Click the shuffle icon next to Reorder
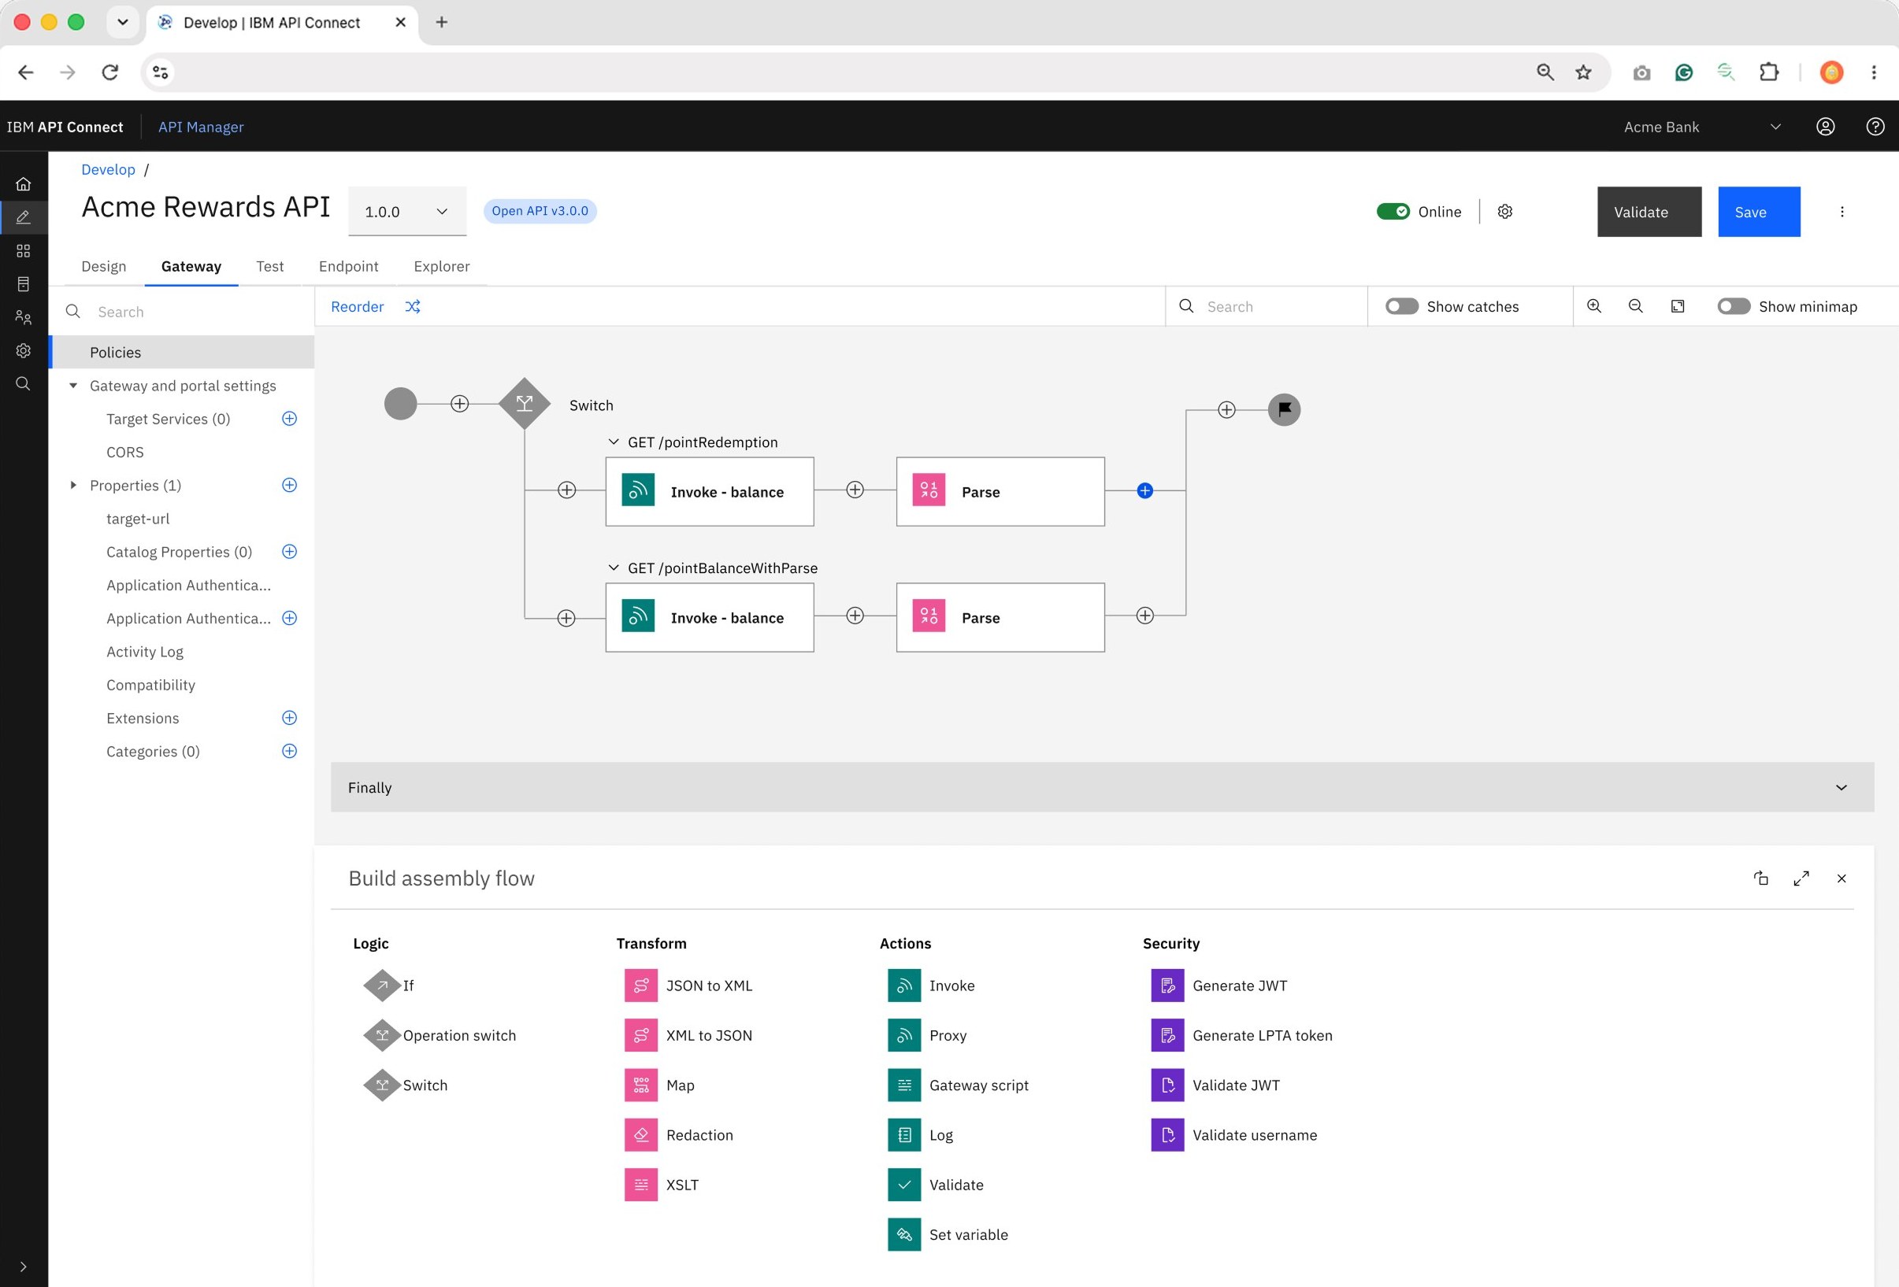This screenshot has width=1899, height=1287. (x=413, y=306)
